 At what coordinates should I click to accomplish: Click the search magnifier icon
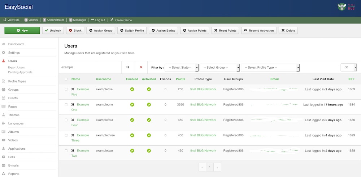128,67
